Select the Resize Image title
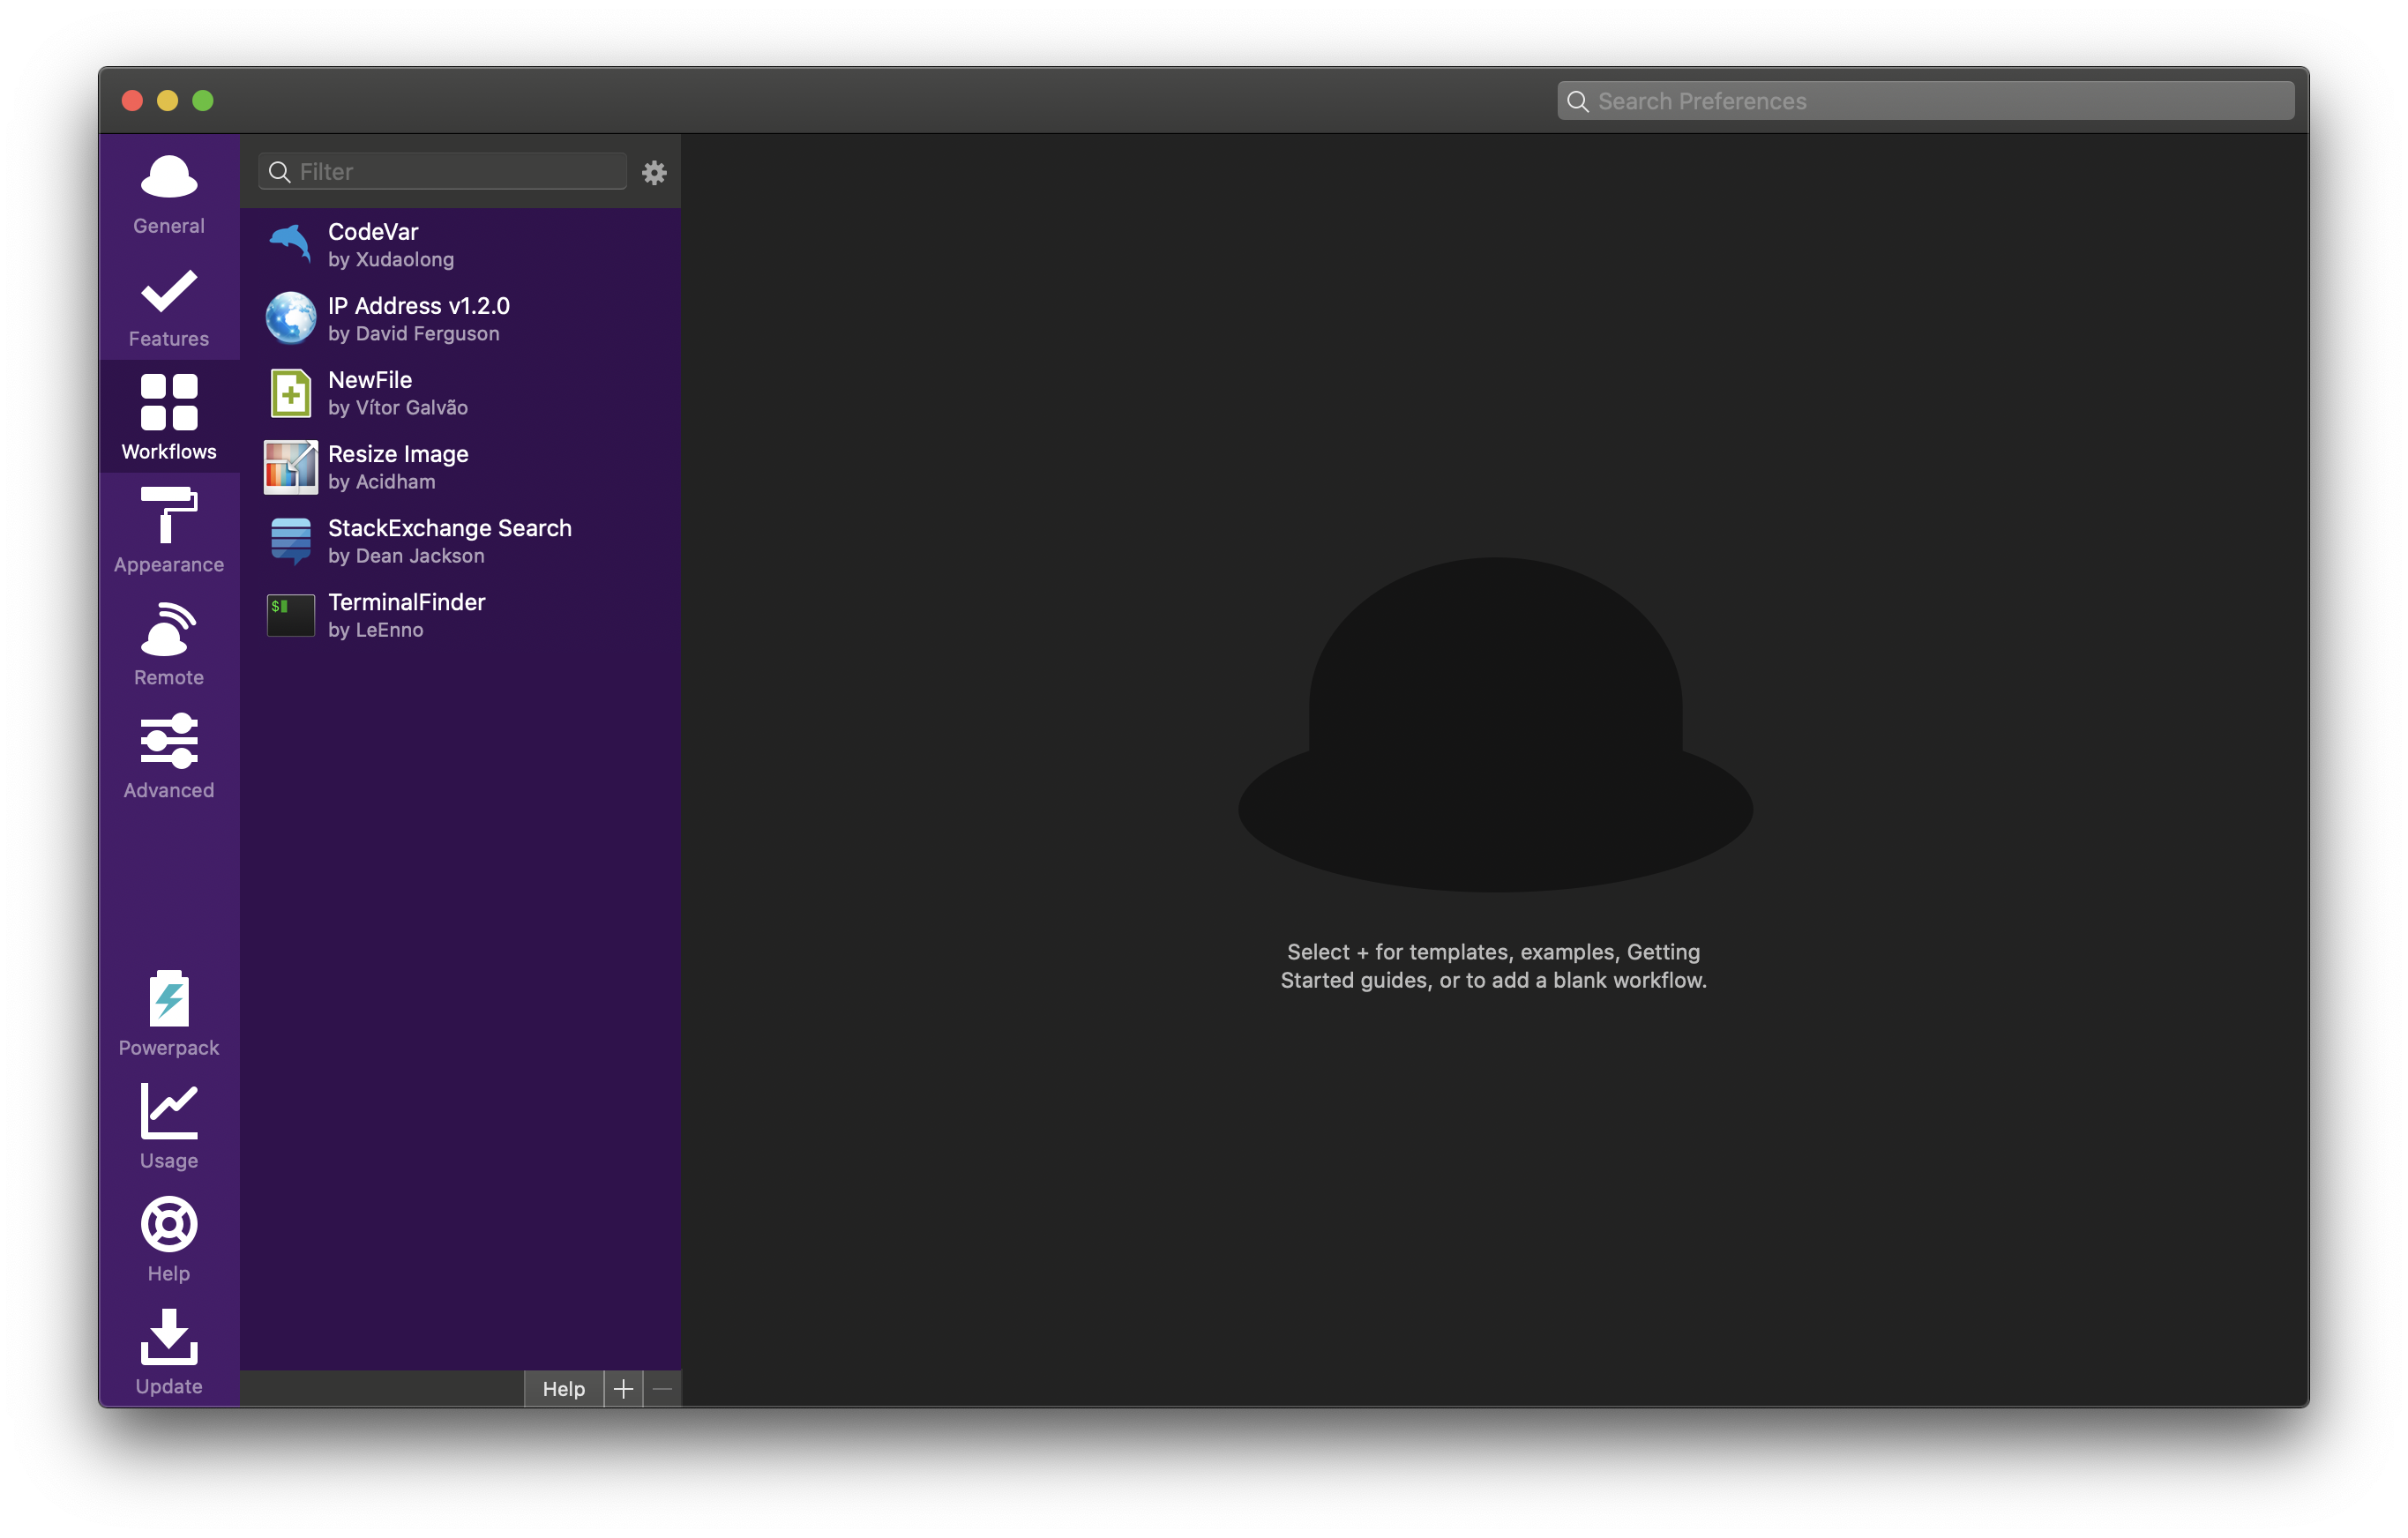Viewport: 2408px width, 1538px height. [398, 454]
